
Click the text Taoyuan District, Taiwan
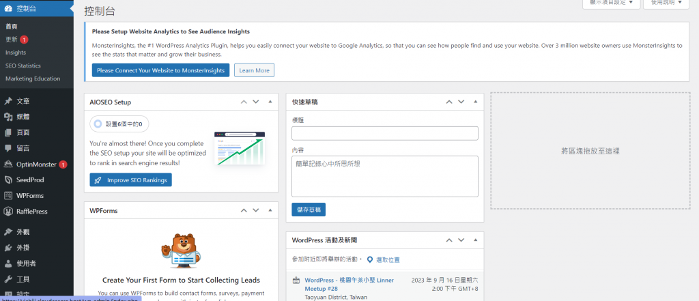pos(336,297)
